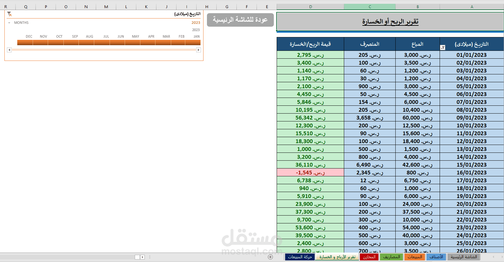This screenshot has height=262, width=504.
Task: Select the expense cell showing 6,490
Action: (x=370, y=165)
